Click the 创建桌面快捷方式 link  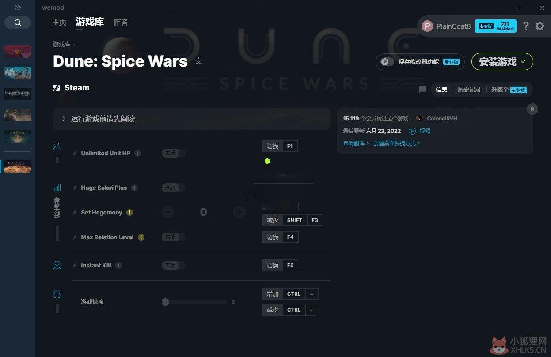[397, 143]
